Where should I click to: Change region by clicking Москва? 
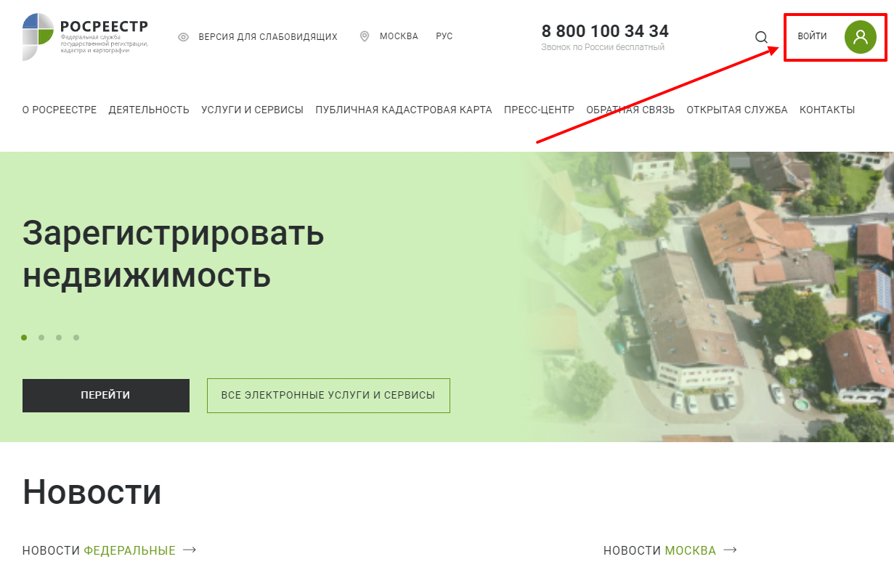(x=399, y=36)
